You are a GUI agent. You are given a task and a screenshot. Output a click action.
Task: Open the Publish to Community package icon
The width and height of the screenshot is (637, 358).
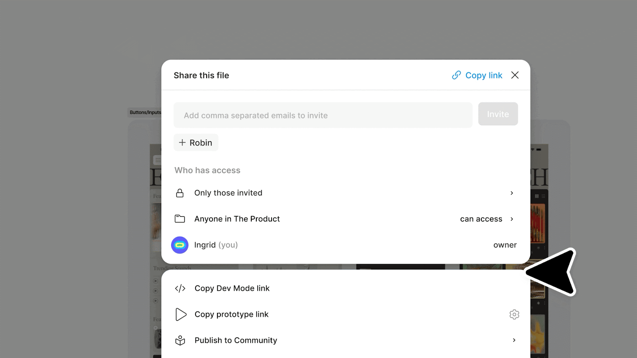tap(180, 340)
